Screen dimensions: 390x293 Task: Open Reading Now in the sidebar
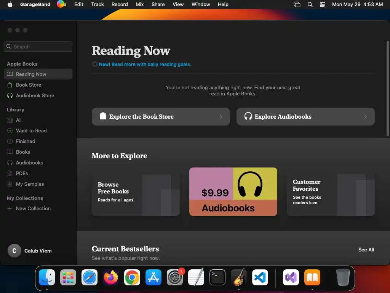click(x=38, y=74)
